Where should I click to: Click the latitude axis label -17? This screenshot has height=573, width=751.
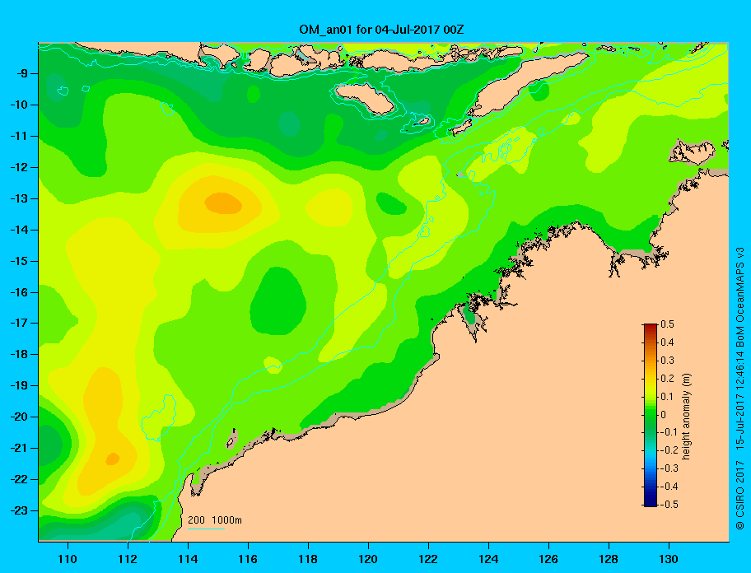click(x=18, y=323)
